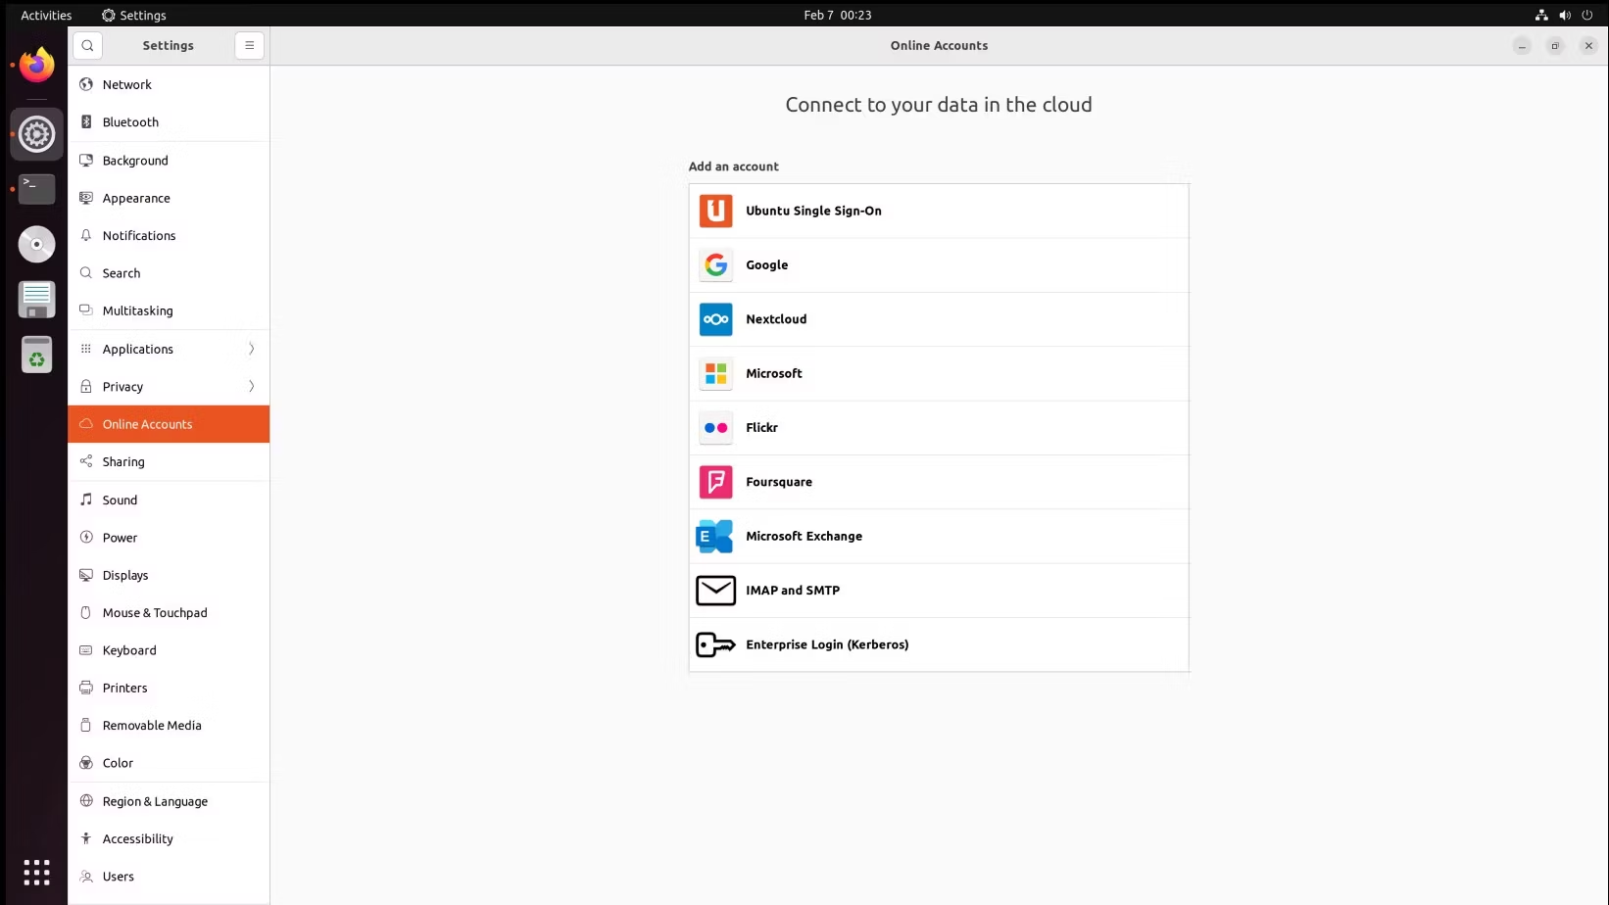Expand the Applications submenu chevron
This screenshot has width=1609, height=905.
(252, 349)
